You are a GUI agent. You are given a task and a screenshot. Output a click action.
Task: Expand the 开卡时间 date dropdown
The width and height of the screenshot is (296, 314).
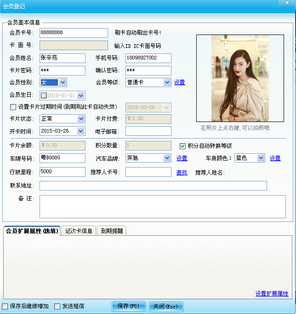(81, 131)
